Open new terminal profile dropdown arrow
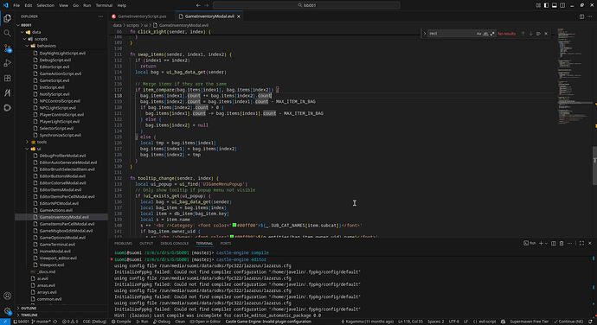Screen dimensions: 597x325 pyautogui.click(x=546, y=243)
